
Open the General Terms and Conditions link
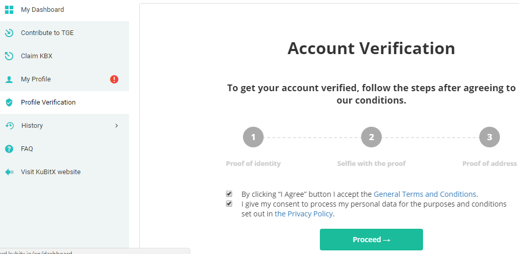pos(425,194)
